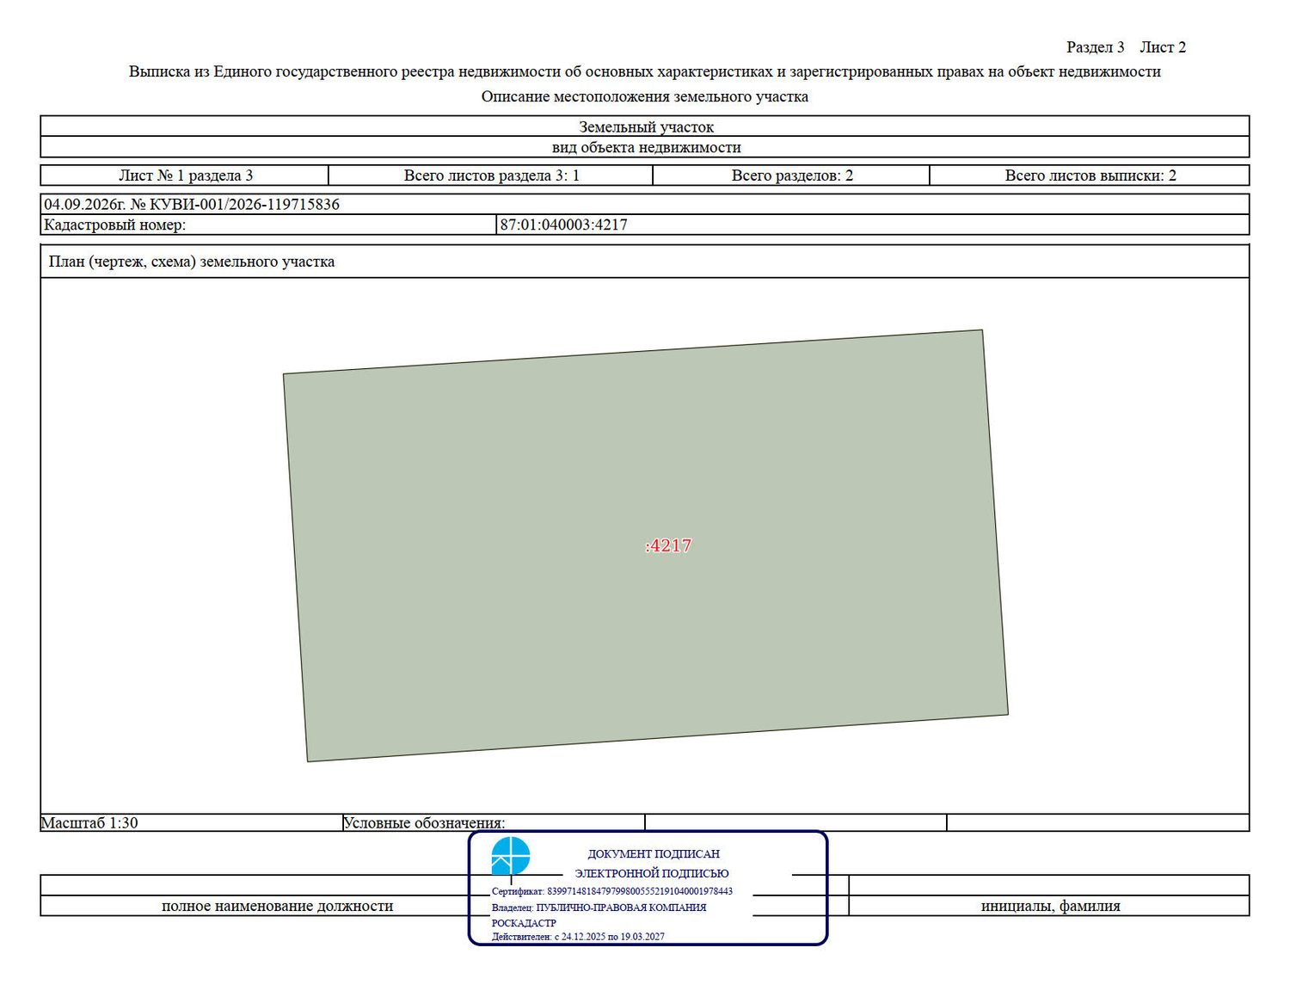The height and width of the screenshot is (997, 1290).
Task: Select the green land parcel polygon
Action: pyautogui.click(x=646, y=545)
